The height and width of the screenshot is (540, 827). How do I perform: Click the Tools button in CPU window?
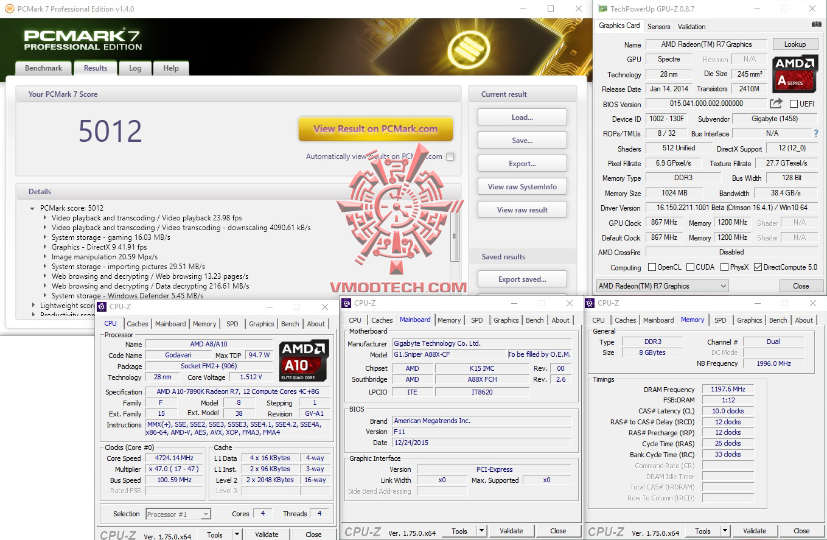(215, 535)
